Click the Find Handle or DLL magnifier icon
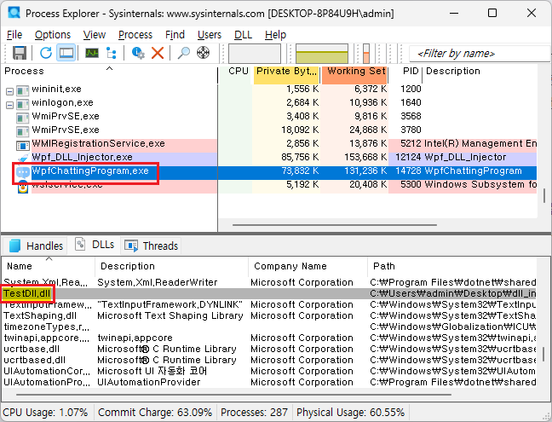 pos(183,53)
